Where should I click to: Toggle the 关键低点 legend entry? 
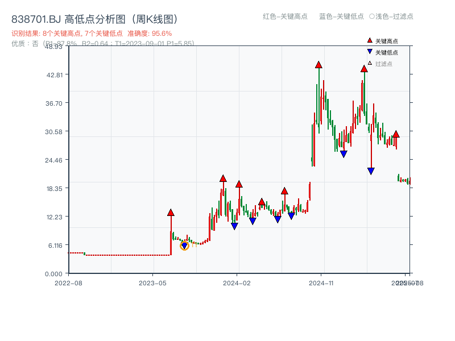pyautogui.click(x=387, y=52)
